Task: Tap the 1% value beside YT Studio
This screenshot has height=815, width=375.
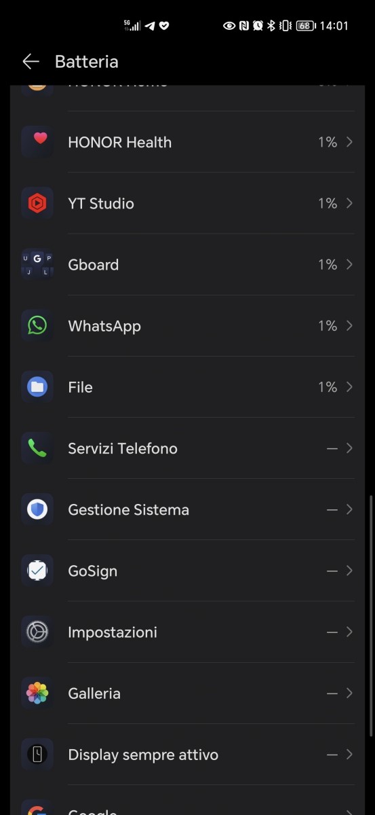Action: pyautogui.click(x=328, y=203)
